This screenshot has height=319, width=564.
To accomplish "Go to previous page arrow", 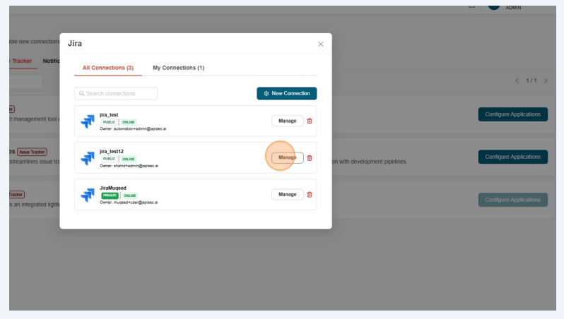I will click(x=517, y=80).
